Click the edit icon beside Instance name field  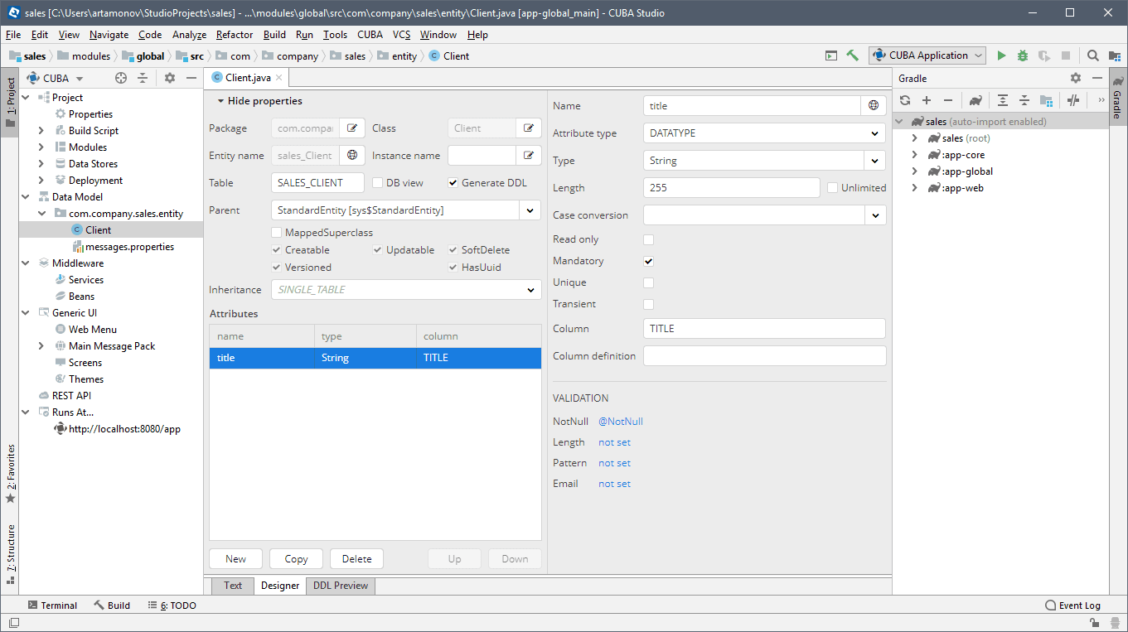[528, 156]
